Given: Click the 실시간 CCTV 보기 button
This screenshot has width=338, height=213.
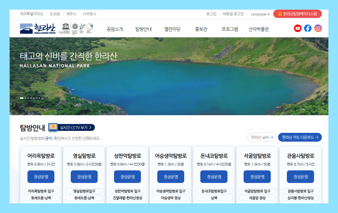Looking at the screenshot, I should [76, 127].
